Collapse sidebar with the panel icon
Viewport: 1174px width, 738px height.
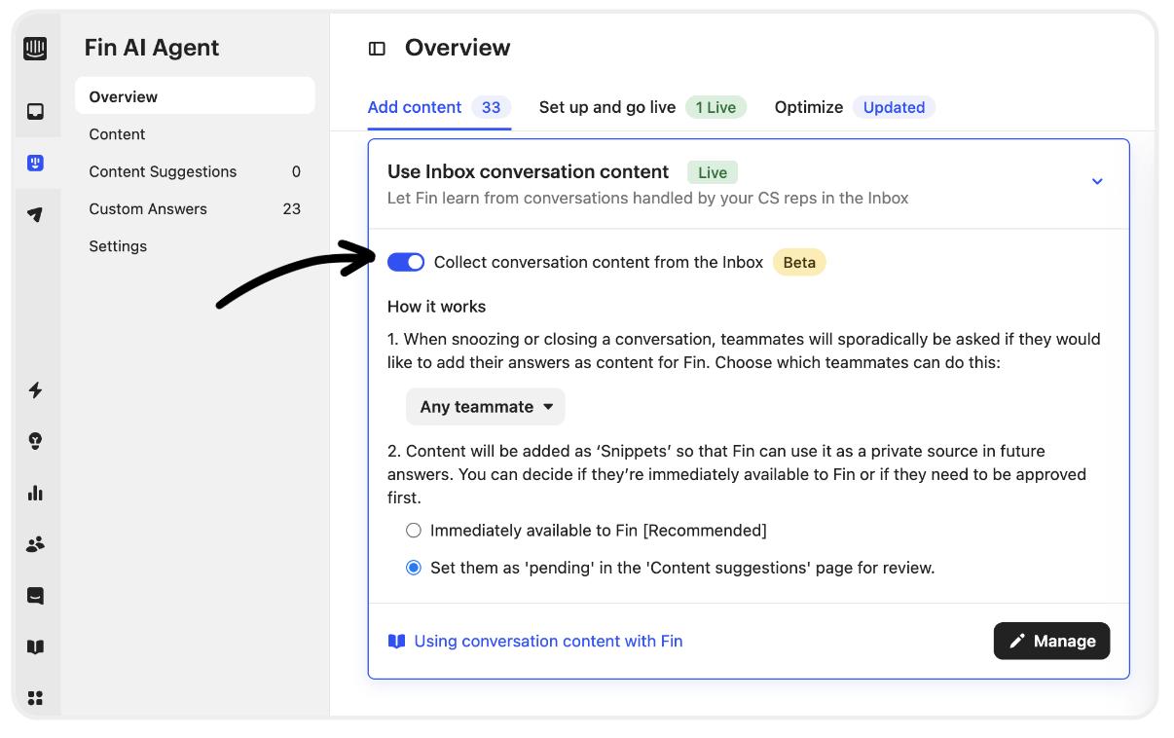tap(377, 49)
